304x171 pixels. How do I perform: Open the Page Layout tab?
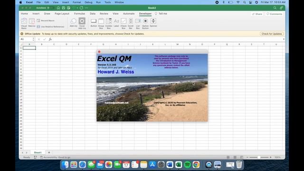point(62,14)
